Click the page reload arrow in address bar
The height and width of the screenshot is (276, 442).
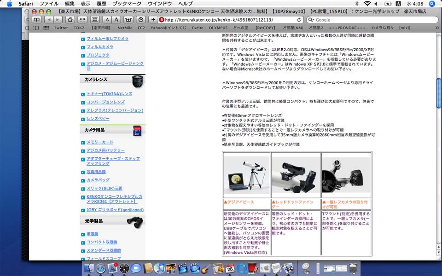click(299, 20)
